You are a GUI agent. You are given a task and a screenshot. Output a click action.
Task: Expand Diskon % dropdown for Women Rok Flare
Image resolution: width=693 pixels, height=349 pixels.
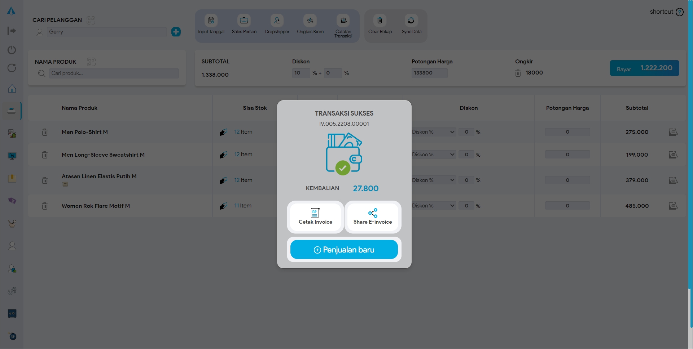tap(433, 206)
